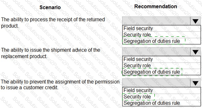The image size is (202, 108).
Task: Click the first recommendation combo box field
Action: click(x=156, y=21)
